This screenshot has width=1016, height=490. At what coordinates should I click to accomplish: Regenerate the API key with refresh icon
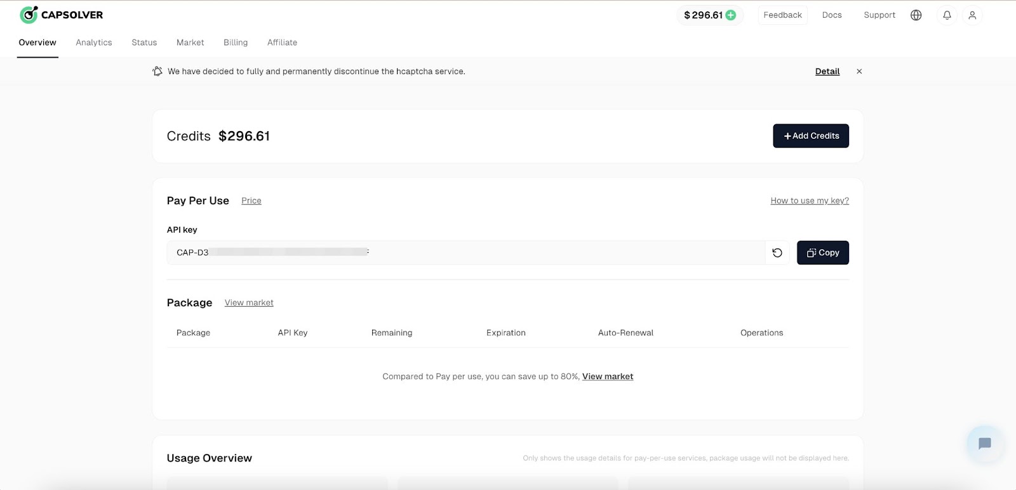777,253
